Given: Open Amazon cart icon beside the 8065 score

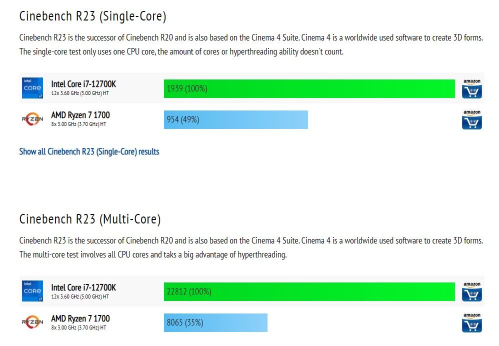Looking at the screenshot, I should (x=471, y=323).
